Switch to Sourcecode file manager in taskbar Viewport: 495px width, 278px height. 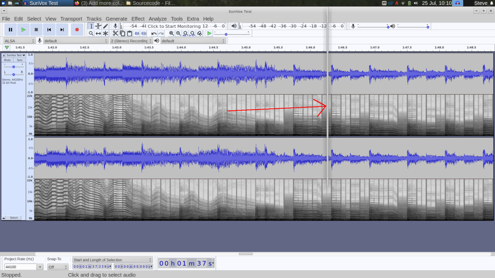tap(150, 3)
